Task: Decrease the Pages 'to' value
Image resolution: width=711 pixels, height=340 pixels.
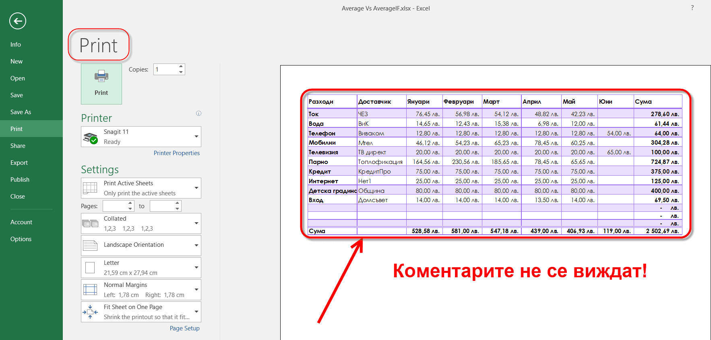Action: click(x=177, y=209)
